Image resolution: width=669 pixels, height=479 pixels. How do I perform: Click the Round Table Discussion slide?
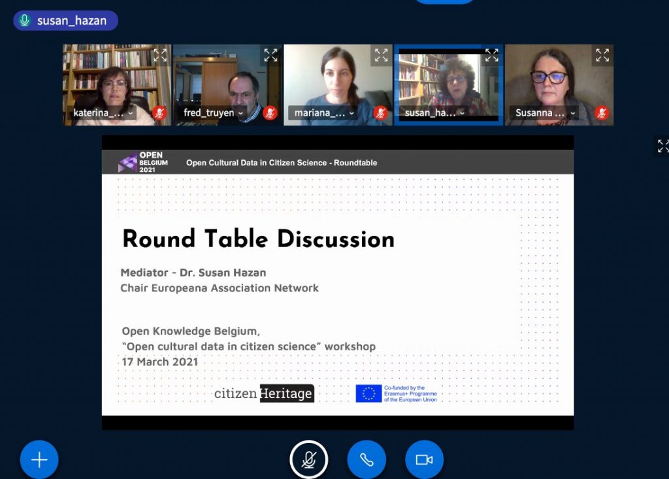pos(337,281)
